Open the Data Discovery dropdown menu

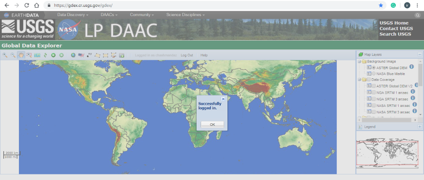click(x=73, y=15)
